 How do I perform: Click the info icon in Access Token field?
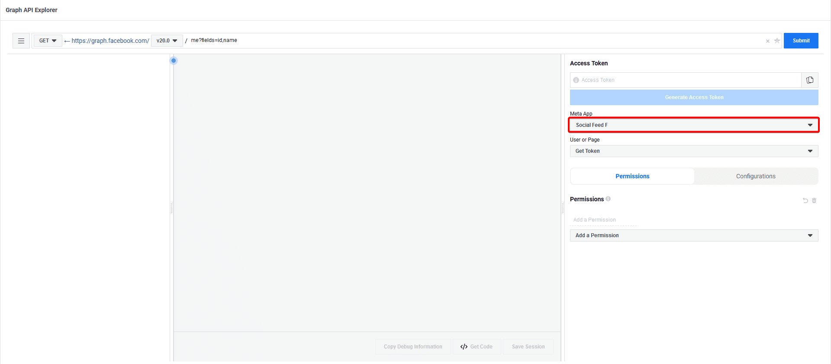point(576,80)
